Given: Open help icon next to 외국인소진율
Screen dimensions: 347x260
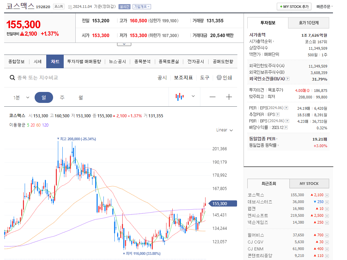Looking at the screenshot, I should (x=287, y=79).
